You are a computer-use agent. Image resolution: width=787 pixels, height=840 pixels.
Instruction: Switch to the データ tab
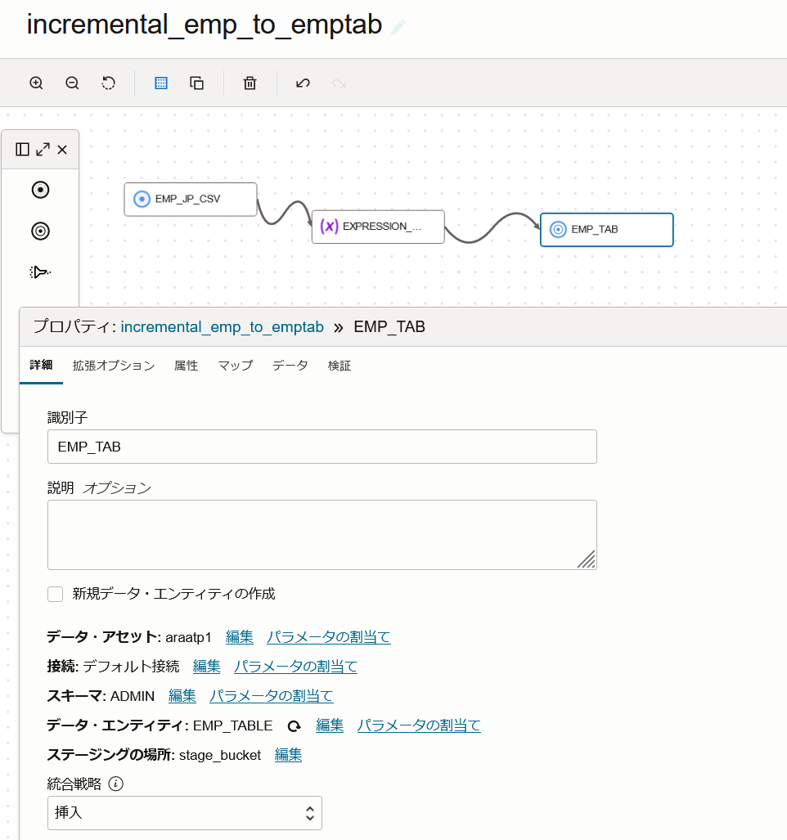tap(290, 366)
